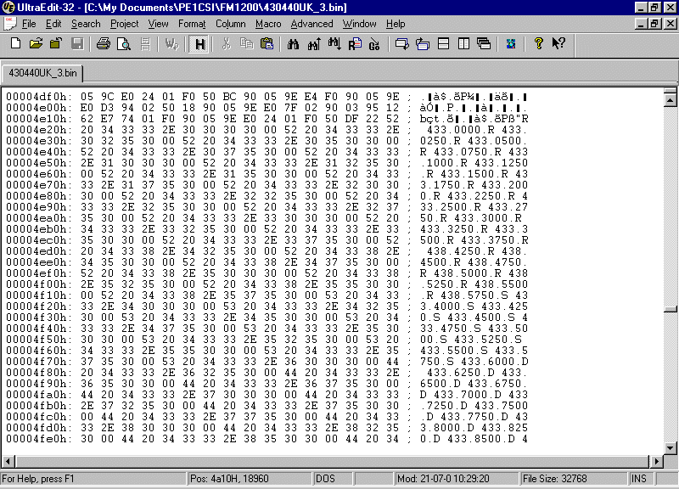The height and width of the screenshot is (489, 679).
Task: Open the File menu
Action: pyautogui.click(x=29, y=24)
